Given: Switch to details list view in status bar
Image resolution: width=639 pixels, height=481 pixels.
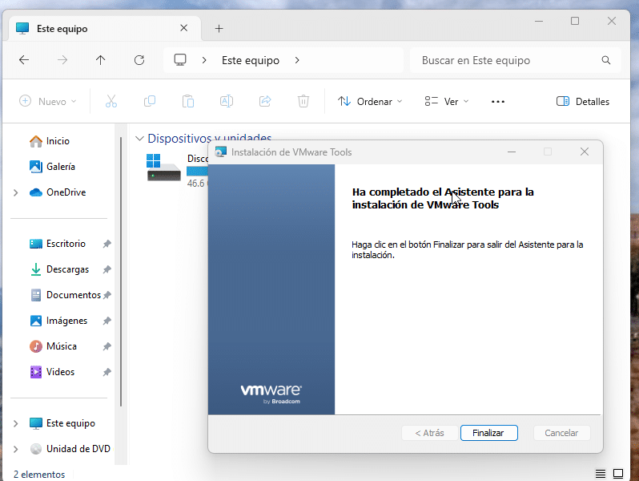Looking at the screenshot, I should [601, 474].
